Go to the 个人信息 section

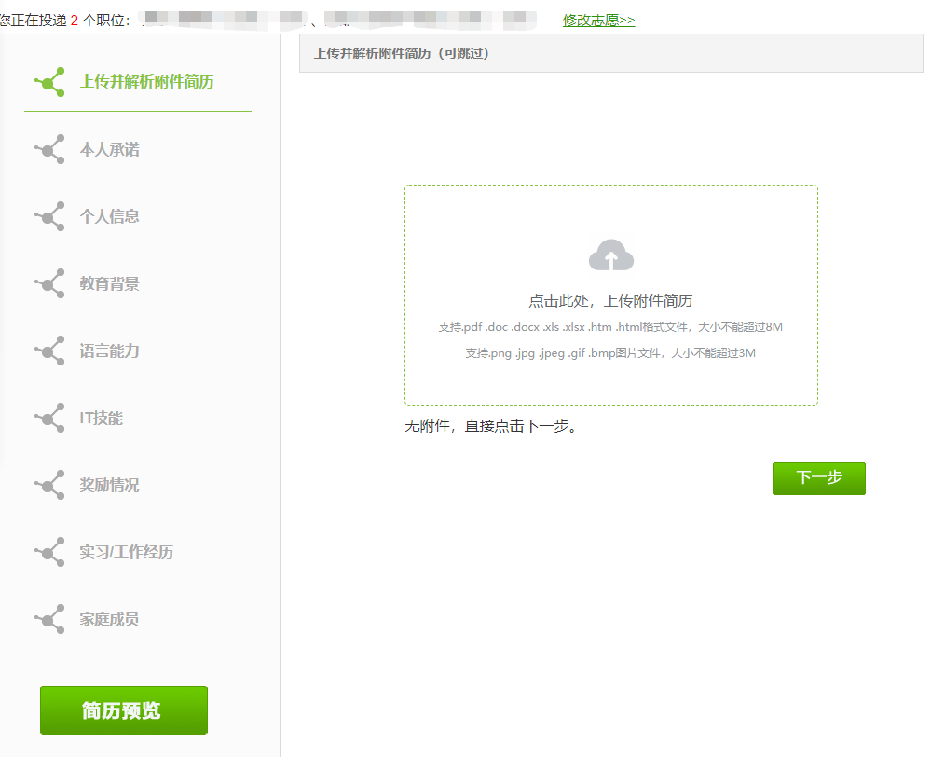coord(110,216)
